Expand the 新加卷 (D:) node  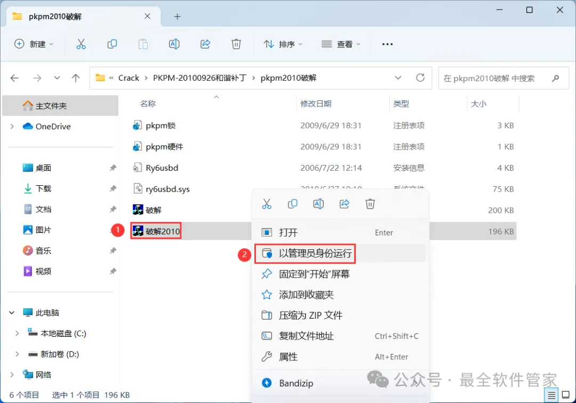[17, 354]
